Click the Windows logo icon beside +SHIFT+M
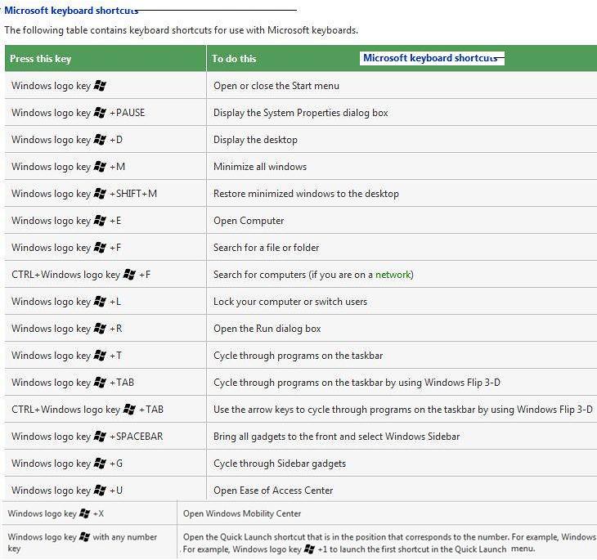Viewport: 597px width, 560px height. pos(100,194)
